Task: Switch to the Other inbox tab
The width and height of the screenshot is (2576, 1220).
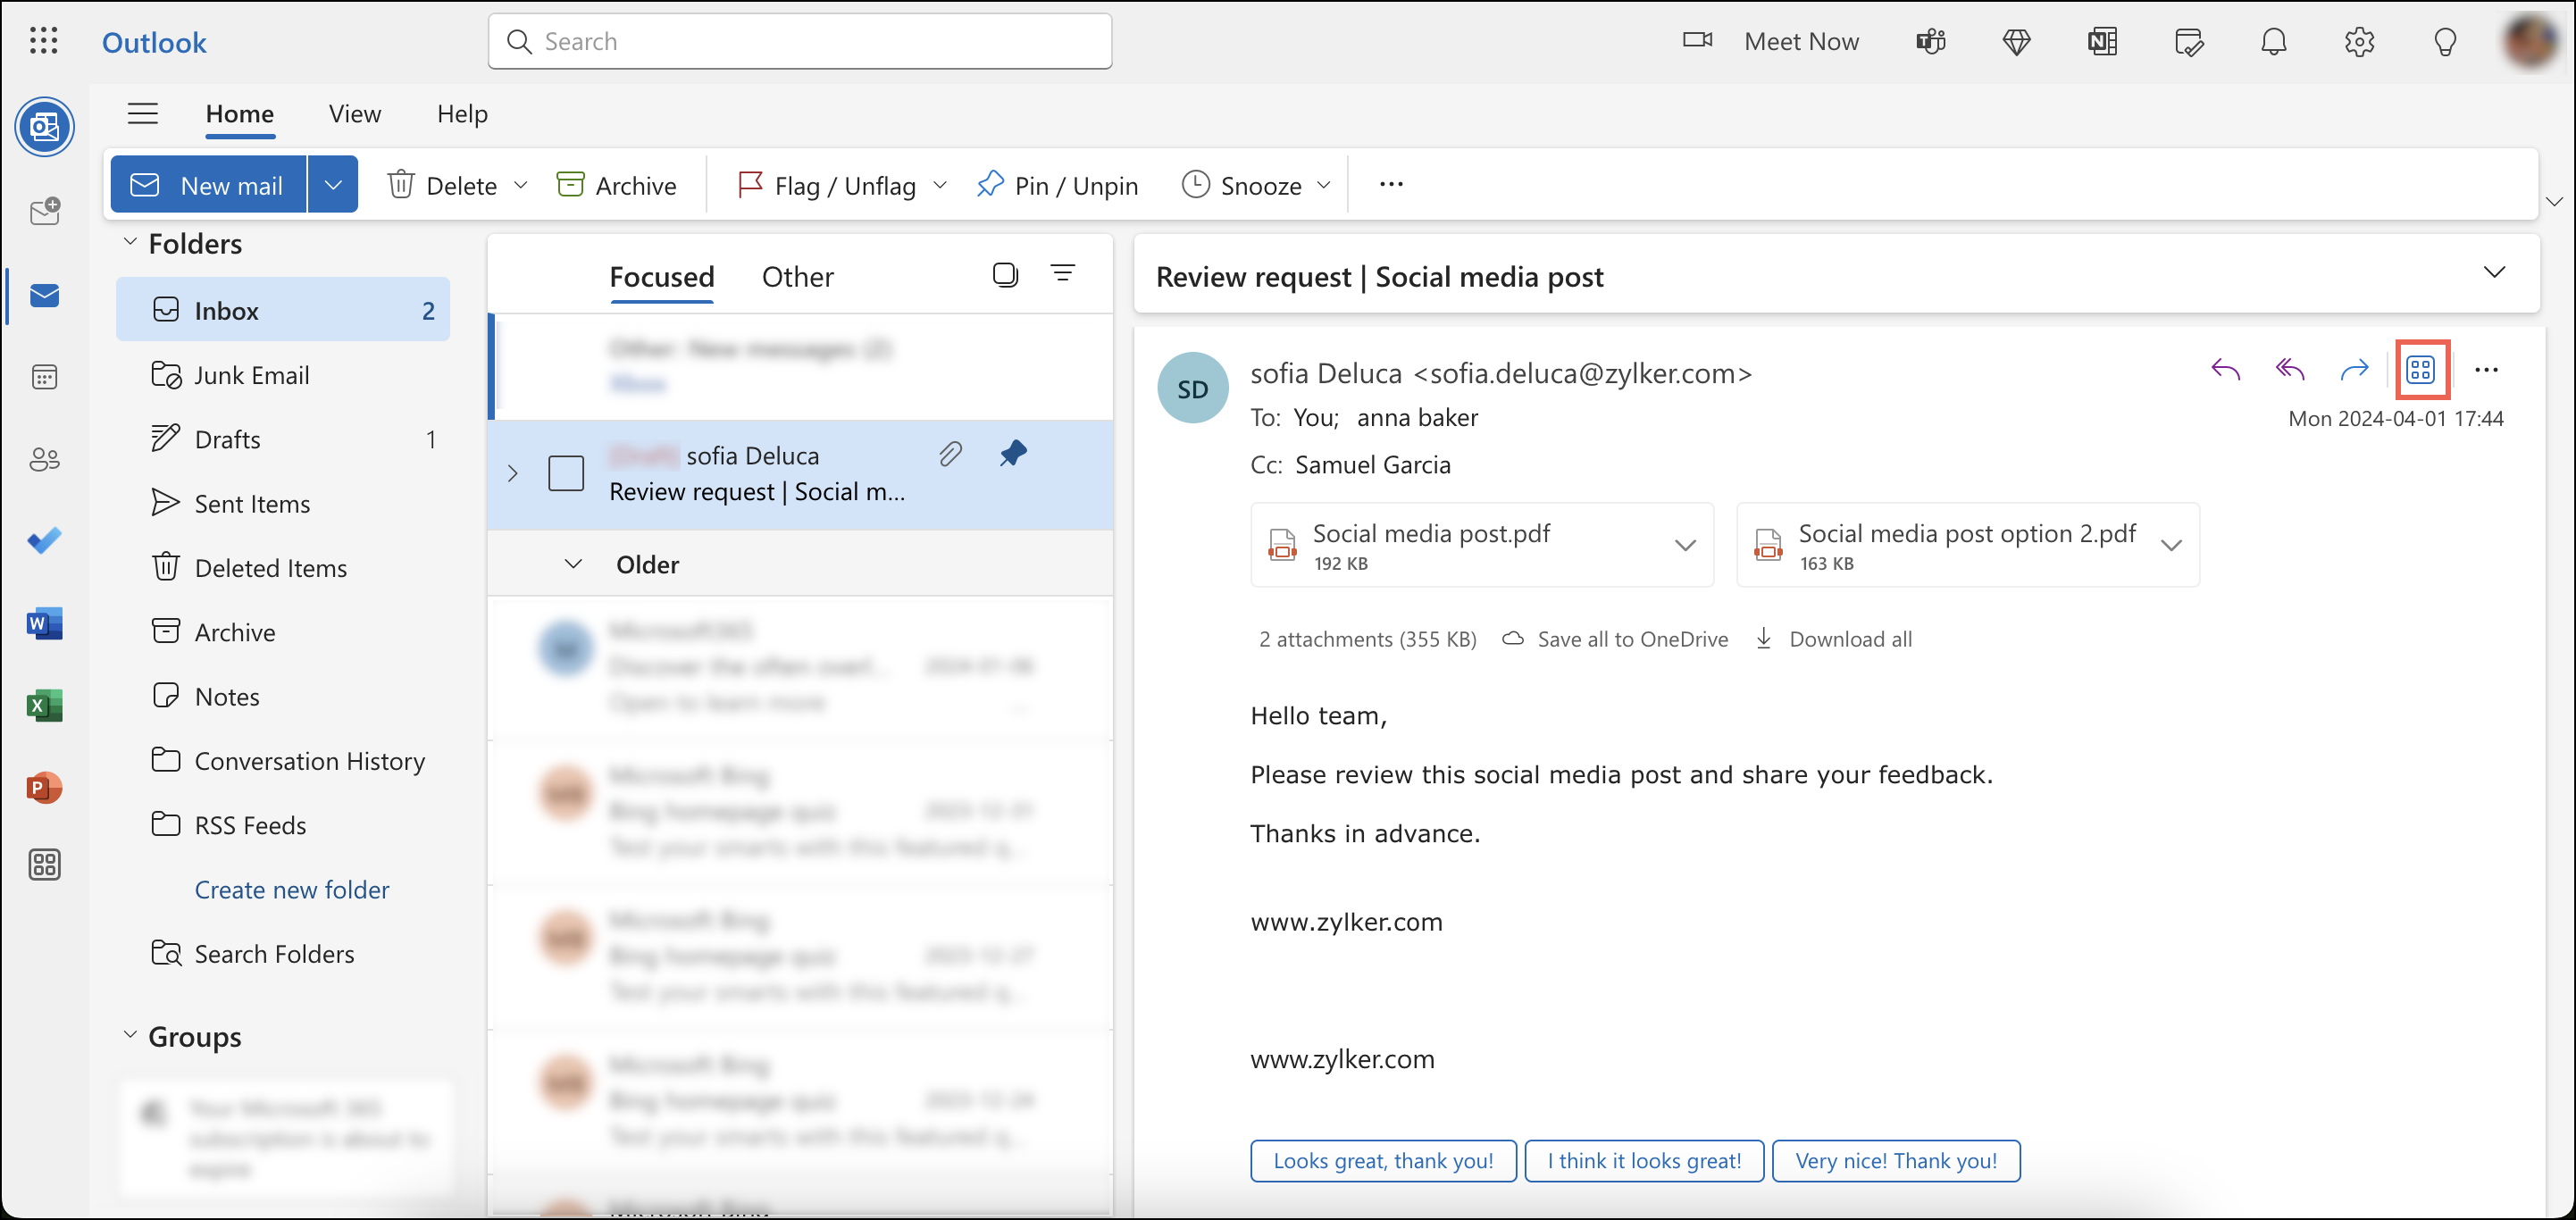Action: pos(797,277)
